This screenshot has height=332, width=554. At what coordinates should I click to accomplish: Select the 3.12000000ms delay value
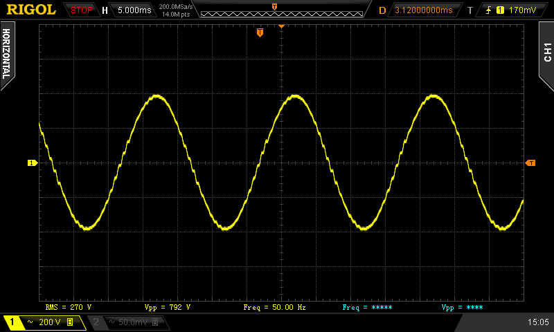(423, 10)
